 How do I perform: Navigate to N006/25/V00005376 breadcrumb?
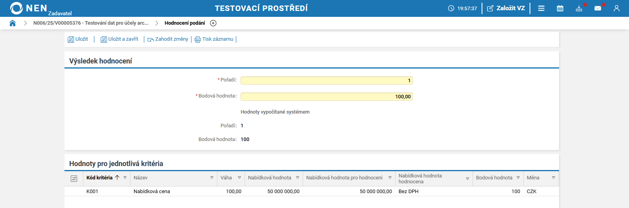point(91,23)
